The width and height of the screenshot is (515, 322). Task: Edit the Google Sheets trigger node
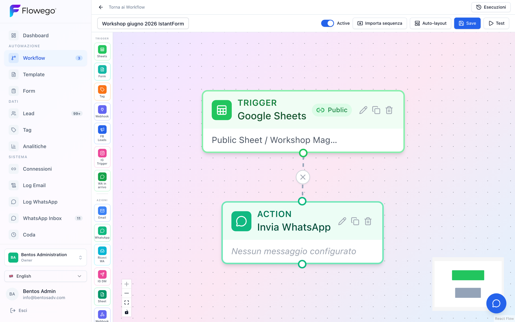click(x=363, y=110)
